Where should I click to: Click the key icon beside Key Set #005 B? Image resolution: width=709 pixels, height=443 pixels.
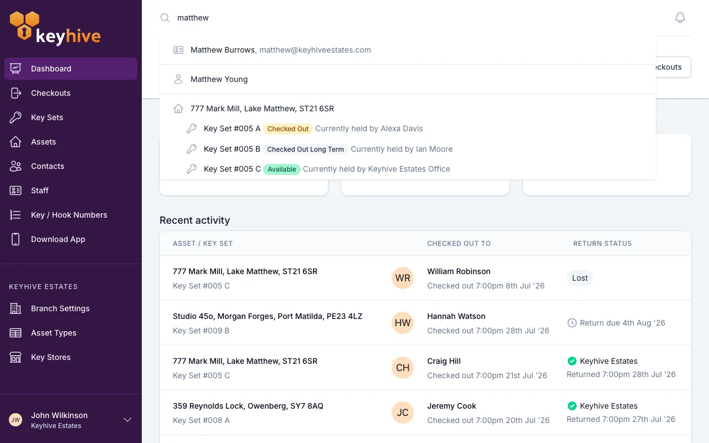[x=192, y=149]
